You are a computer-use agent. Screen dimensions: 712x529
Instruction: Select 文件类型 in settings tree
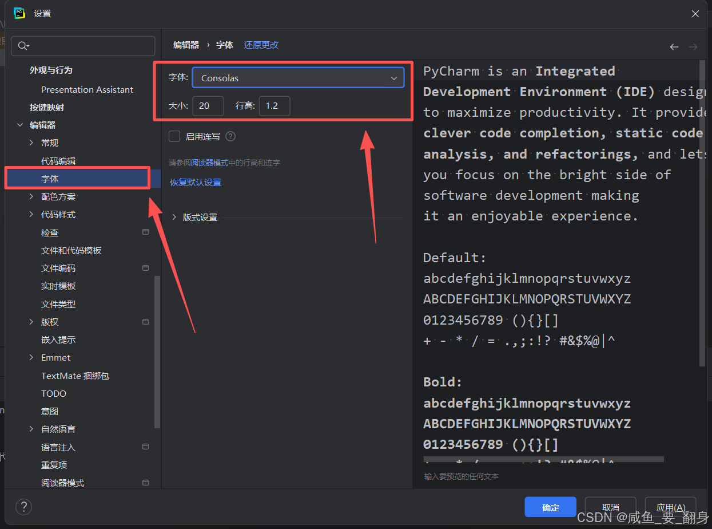(x=58, y=304)
